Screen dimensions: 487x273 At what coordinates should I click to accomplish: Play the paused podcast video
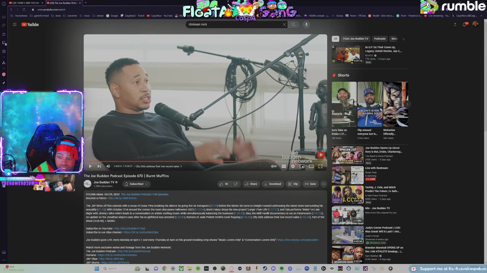pyautogui.click(x=90, y=166)
